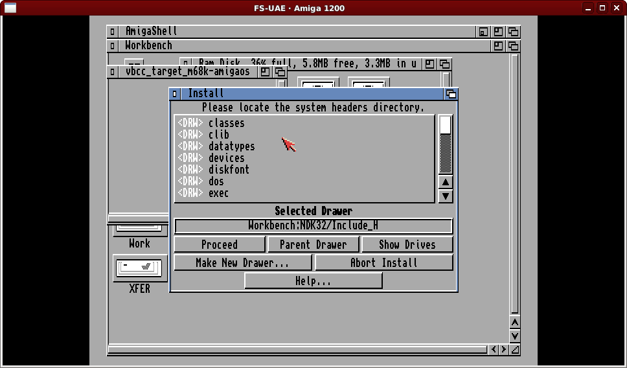The image size is (627, 368).
Task: Click Ram Disk window zoom gadget
Action: click(429, 64)
